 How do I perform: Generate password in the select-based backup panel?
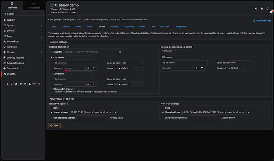[x=202, y=68]
